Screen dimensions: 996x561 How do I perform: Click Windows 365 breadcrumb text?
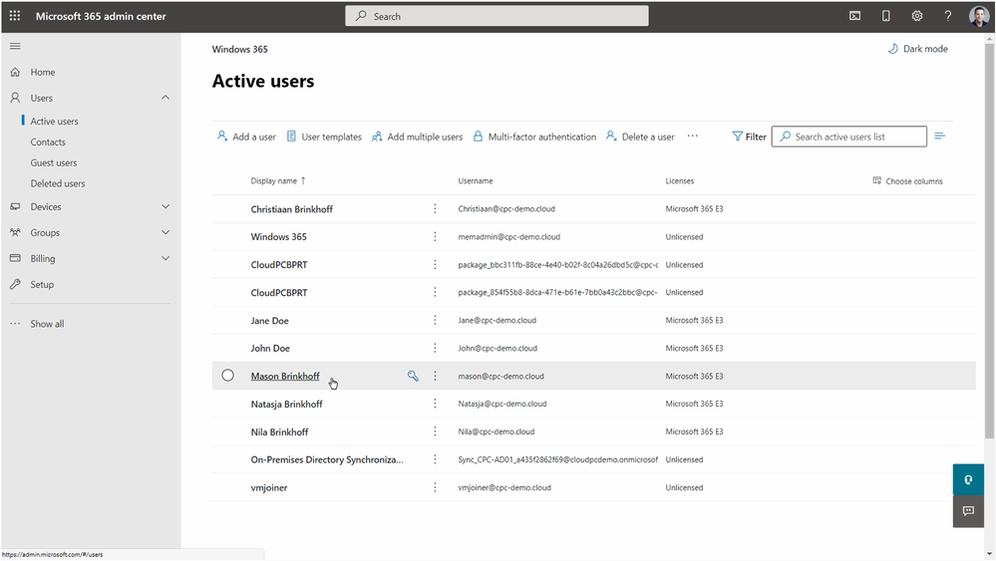[239, 49]
